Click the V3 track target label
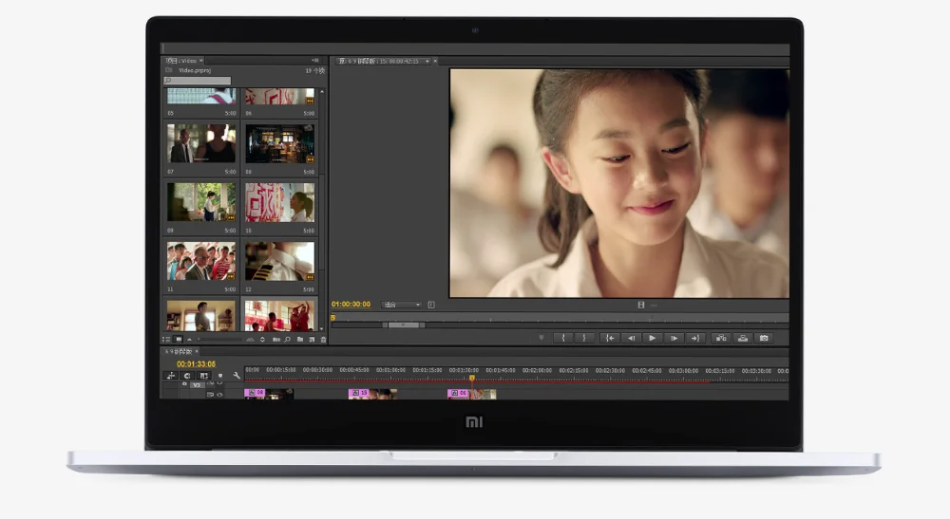Image resolution: width=950 pixels, height=519 pixels. pyautogui.click(x=197, y=384)
